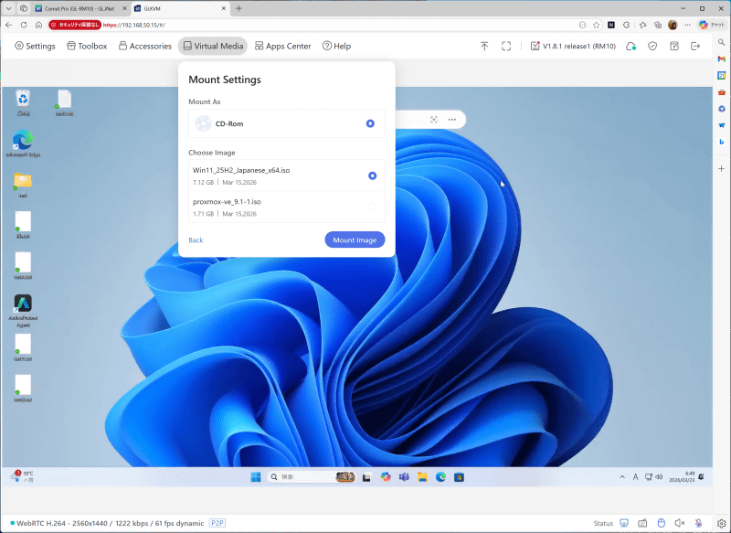731x533 pixels.
Task: Click the Recycle Bin icon on remote desktop
Action: pos(23,102)
